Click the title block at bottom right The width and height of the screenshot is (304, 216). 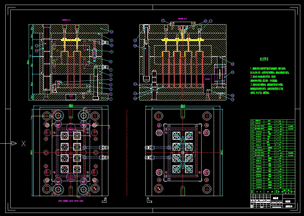click(x=273, y=201)
